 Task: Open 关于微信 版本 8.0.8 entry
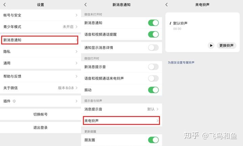40,88
